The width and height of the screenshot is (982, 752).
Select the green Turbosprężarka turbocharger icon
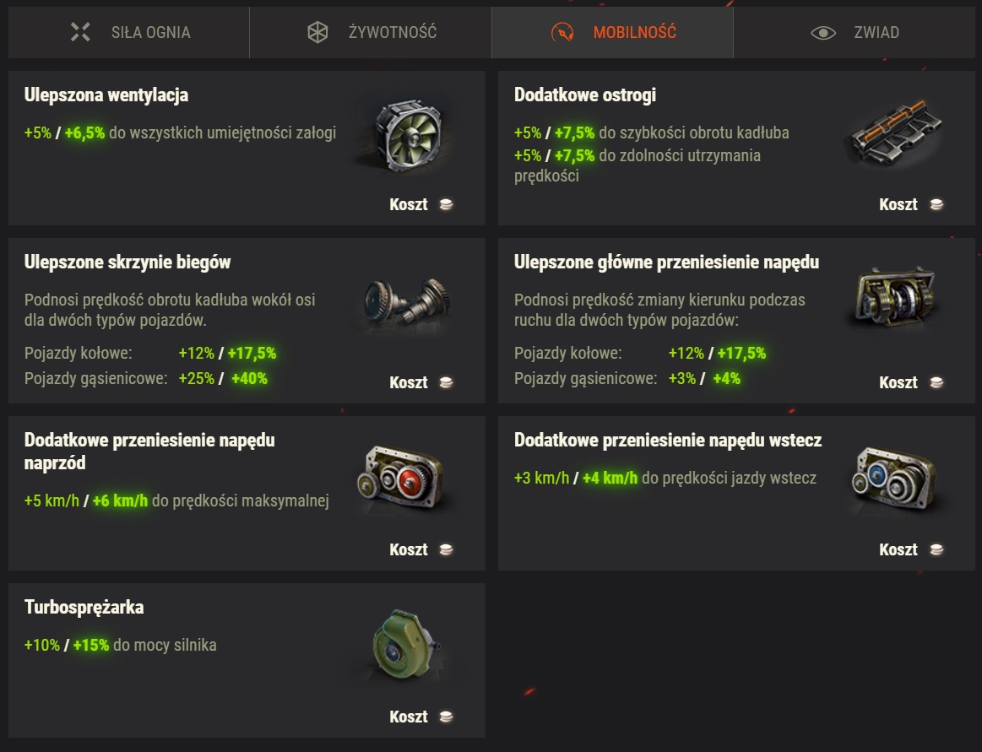click(405, 644)
